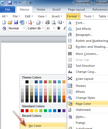Pick purple swatch in Standard Colors
The height and width of the screenshot is (129, 108).
click(x=64, y=111)
